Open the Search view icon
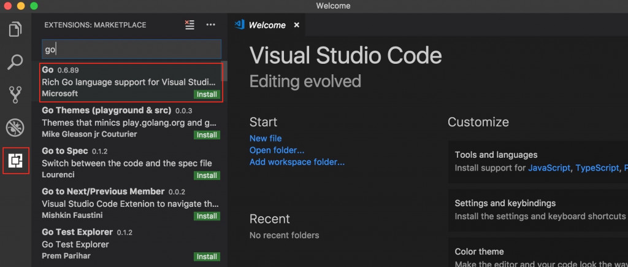 (x=15, y=63)
